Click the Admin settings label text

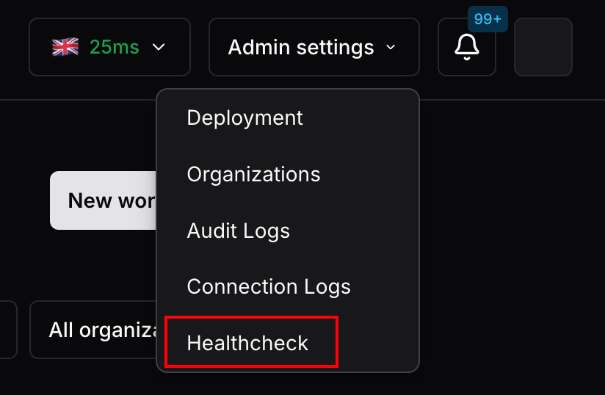(301, 48)
